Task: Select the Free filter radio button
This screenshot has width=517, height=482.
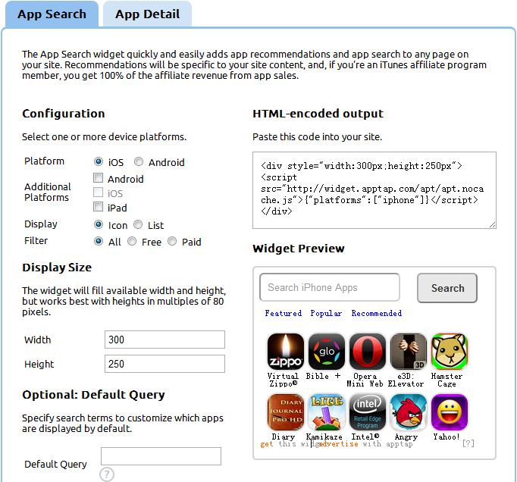Action: (x=132, y=241)
